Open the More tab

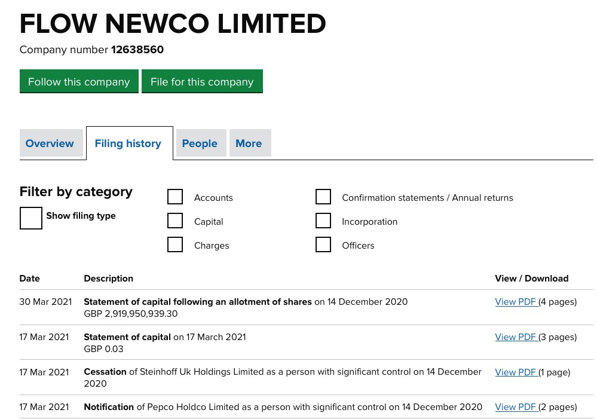pyautogui.click(x=249, y=143)
